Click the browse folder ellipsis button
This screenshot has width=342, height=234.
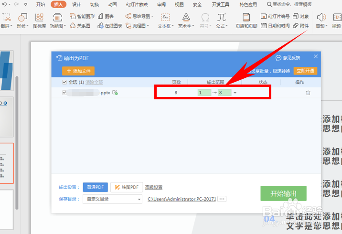222,199
